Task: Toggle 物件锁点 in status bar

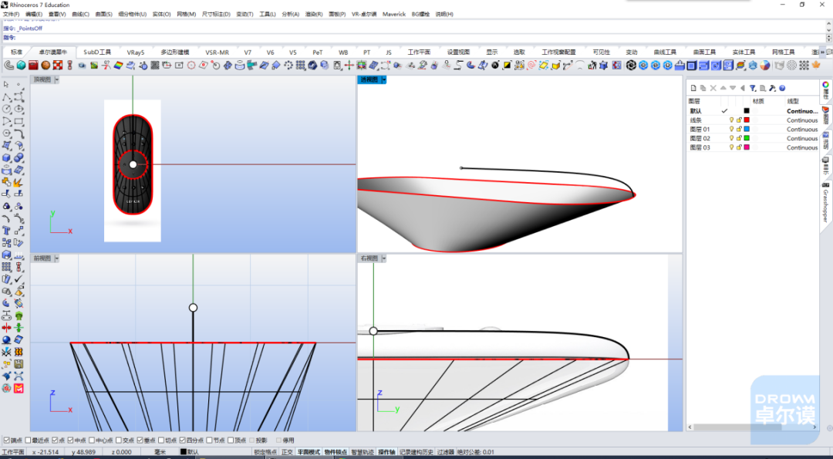Action: (336, 452)
